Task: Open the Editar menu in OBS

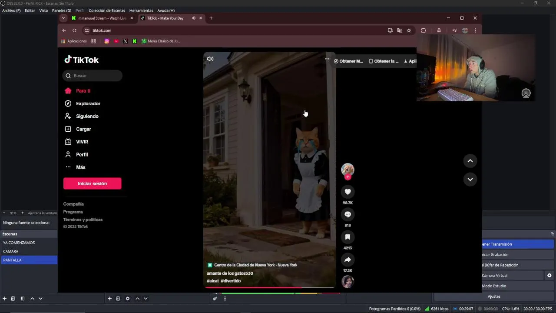Action: (30, 10)
